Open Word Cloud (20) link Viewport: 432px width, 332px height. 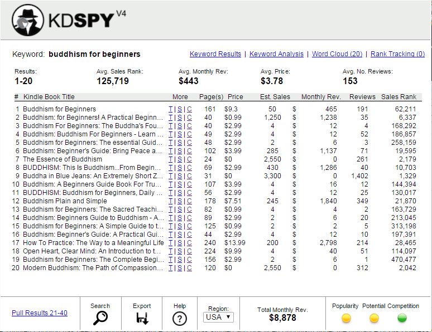337,54
